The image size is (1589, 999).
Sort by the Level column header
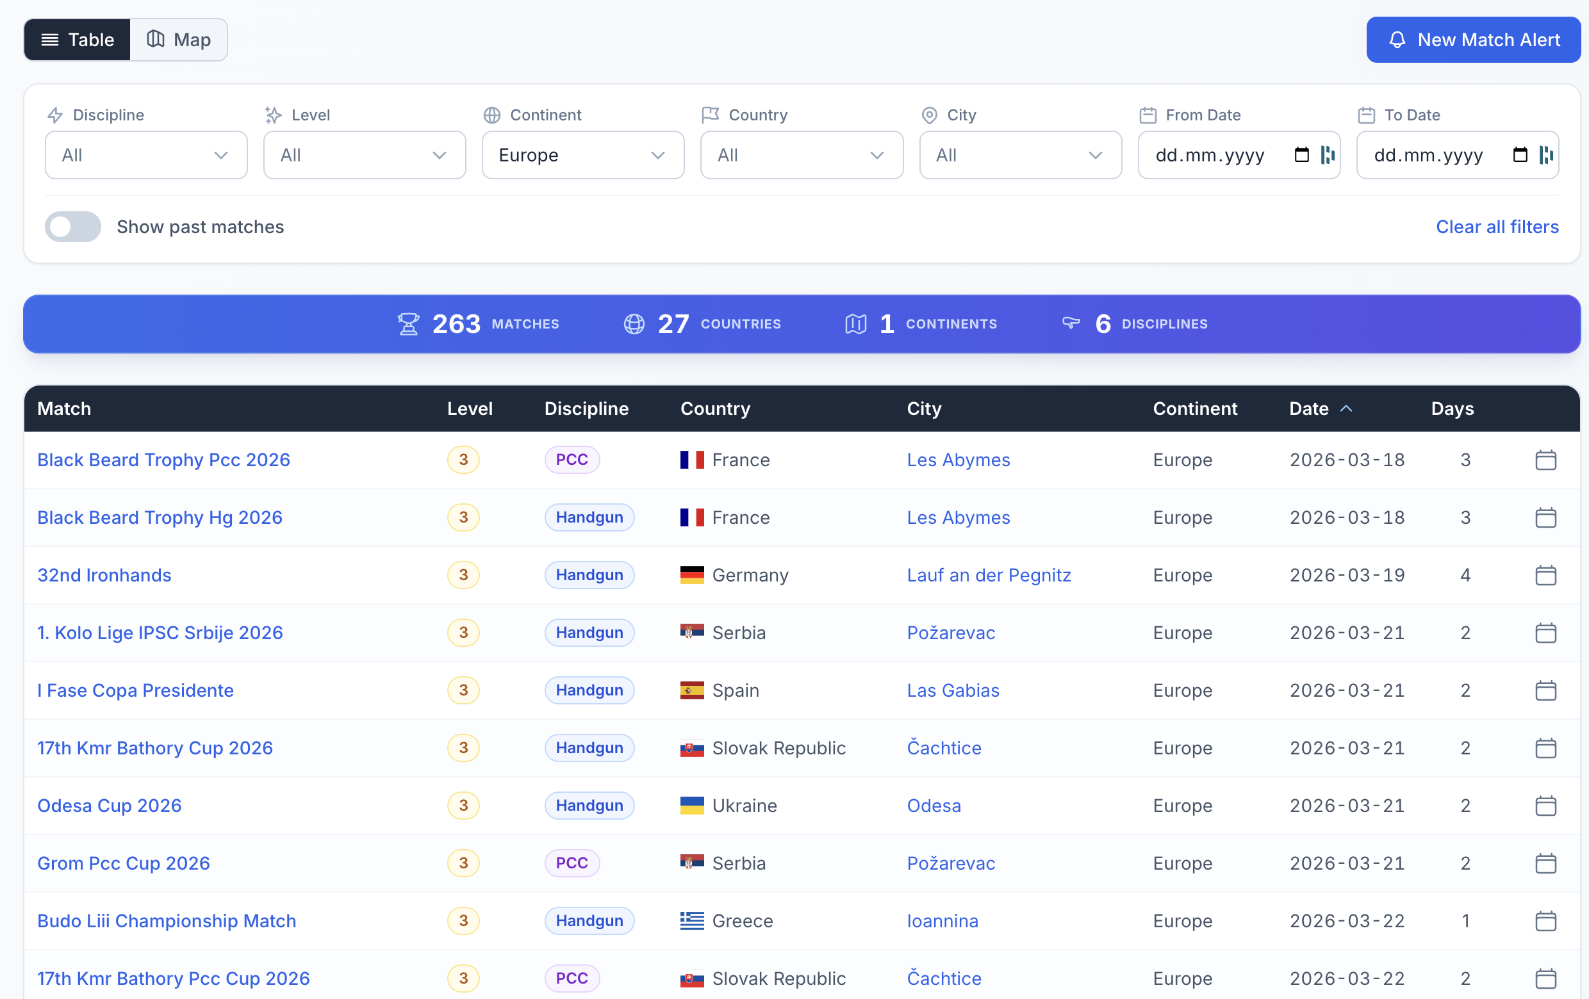coord(469,409)
